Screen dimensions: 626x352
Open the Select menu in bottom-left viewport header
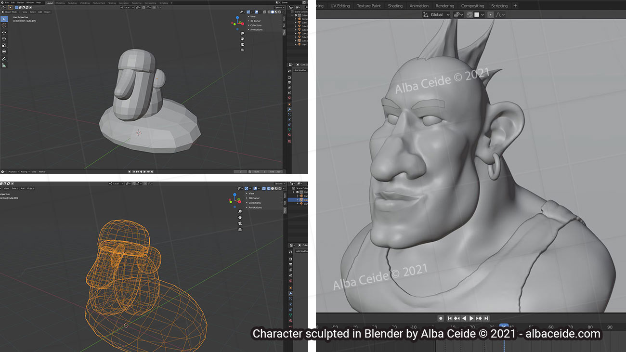(x=15, y=188)
